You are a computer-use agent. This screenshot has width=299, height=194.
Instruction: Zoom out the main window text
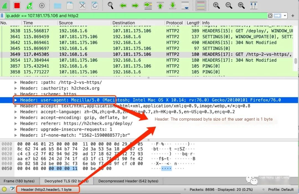click(x=229, y=5)
